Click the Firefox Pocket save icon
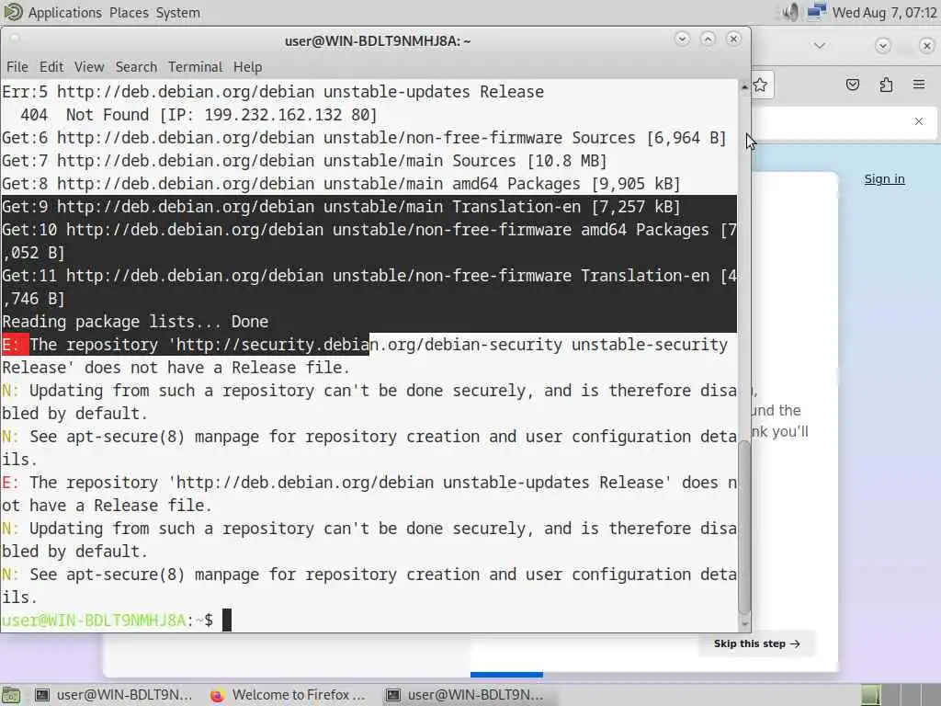 (853, 85)
